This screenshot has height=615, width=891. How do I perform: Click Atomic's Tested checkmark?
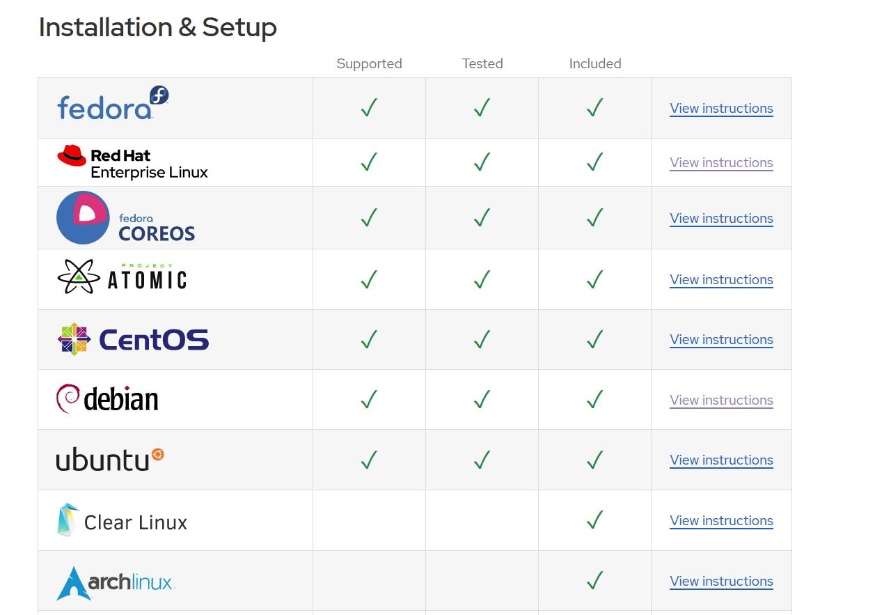[482, 279]
